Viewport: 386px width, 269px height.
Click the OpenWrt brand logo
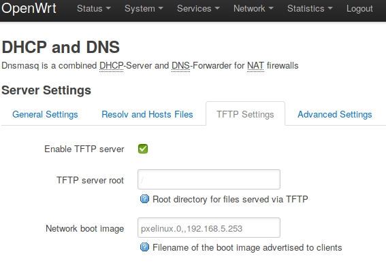[29, 8]
